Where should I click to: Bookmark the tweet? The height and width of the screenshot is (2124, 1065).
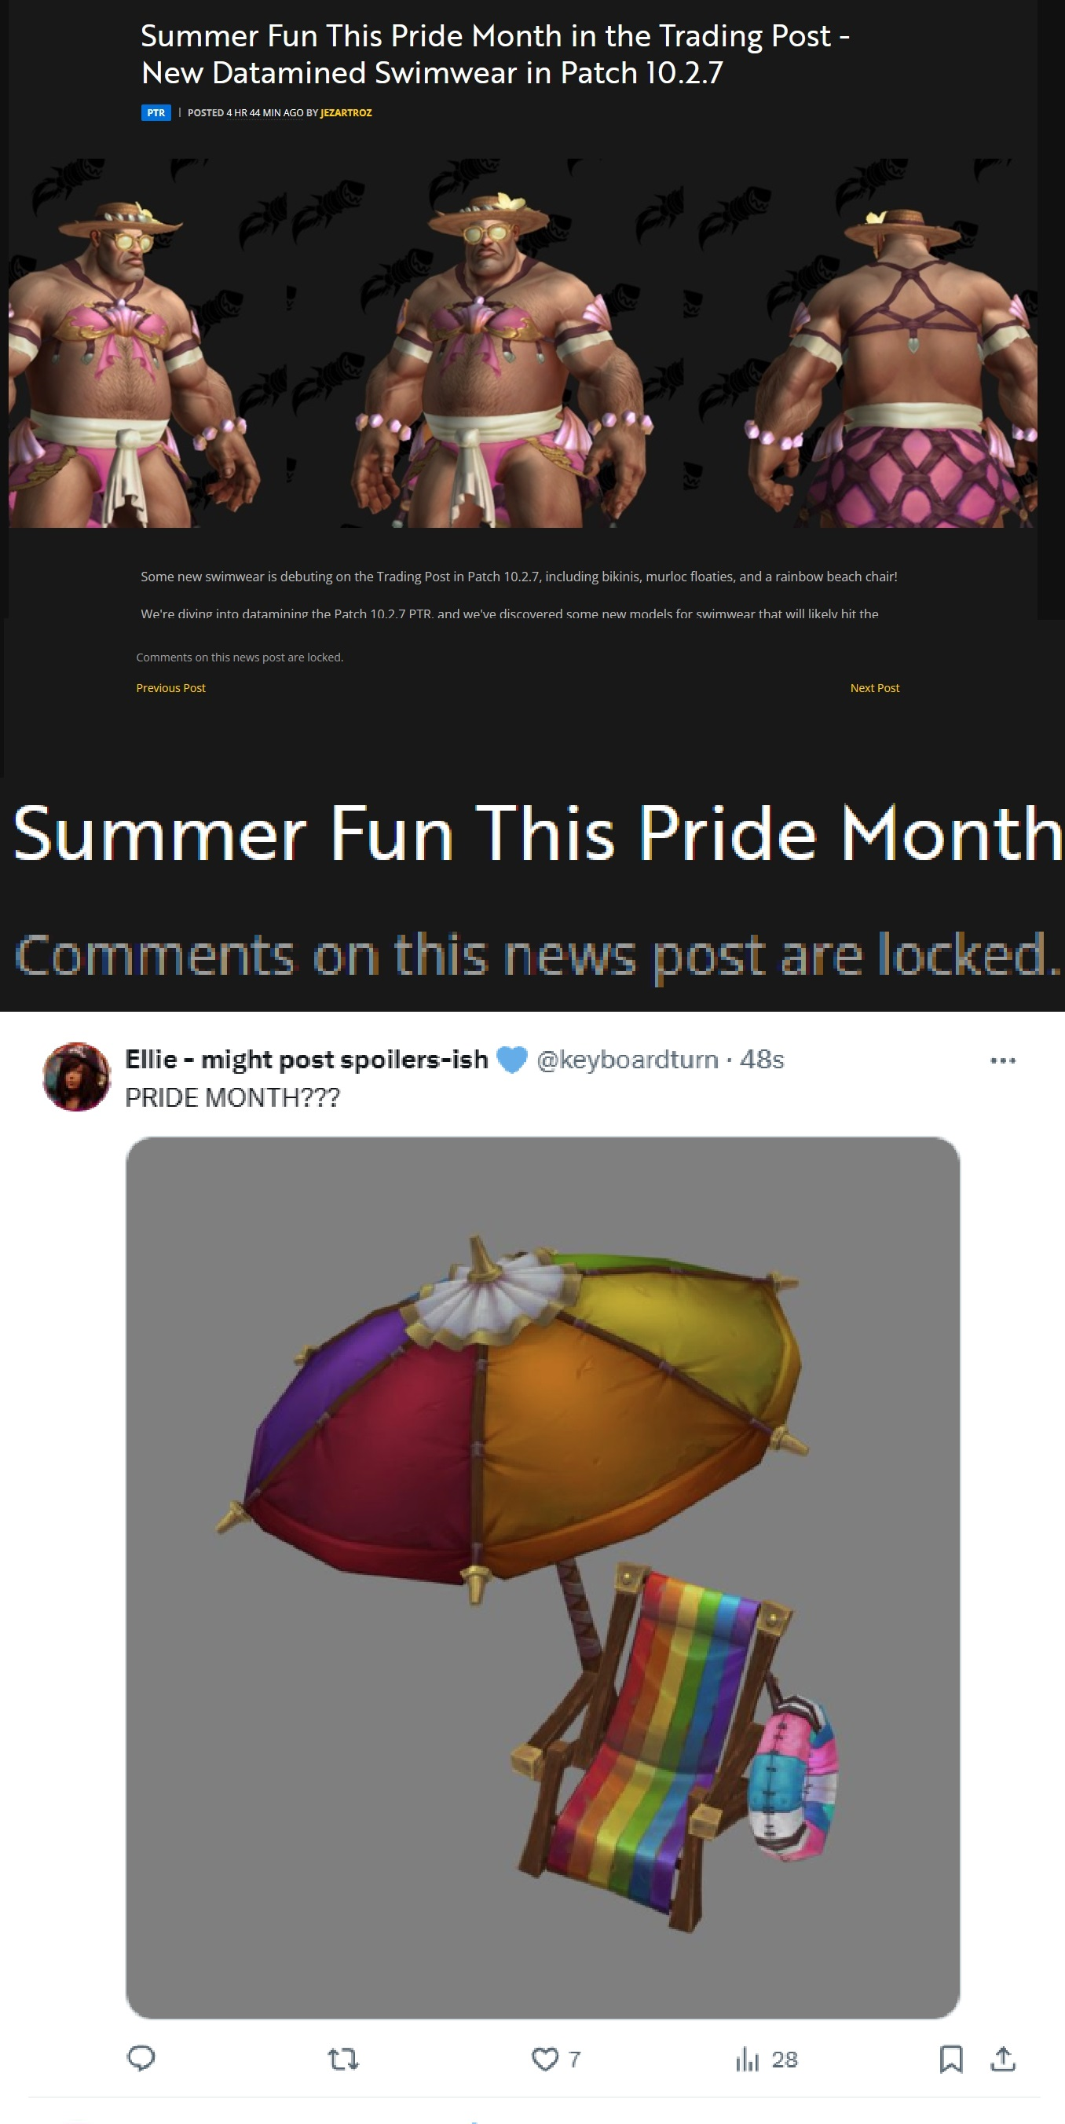[x=951, y=2059]
